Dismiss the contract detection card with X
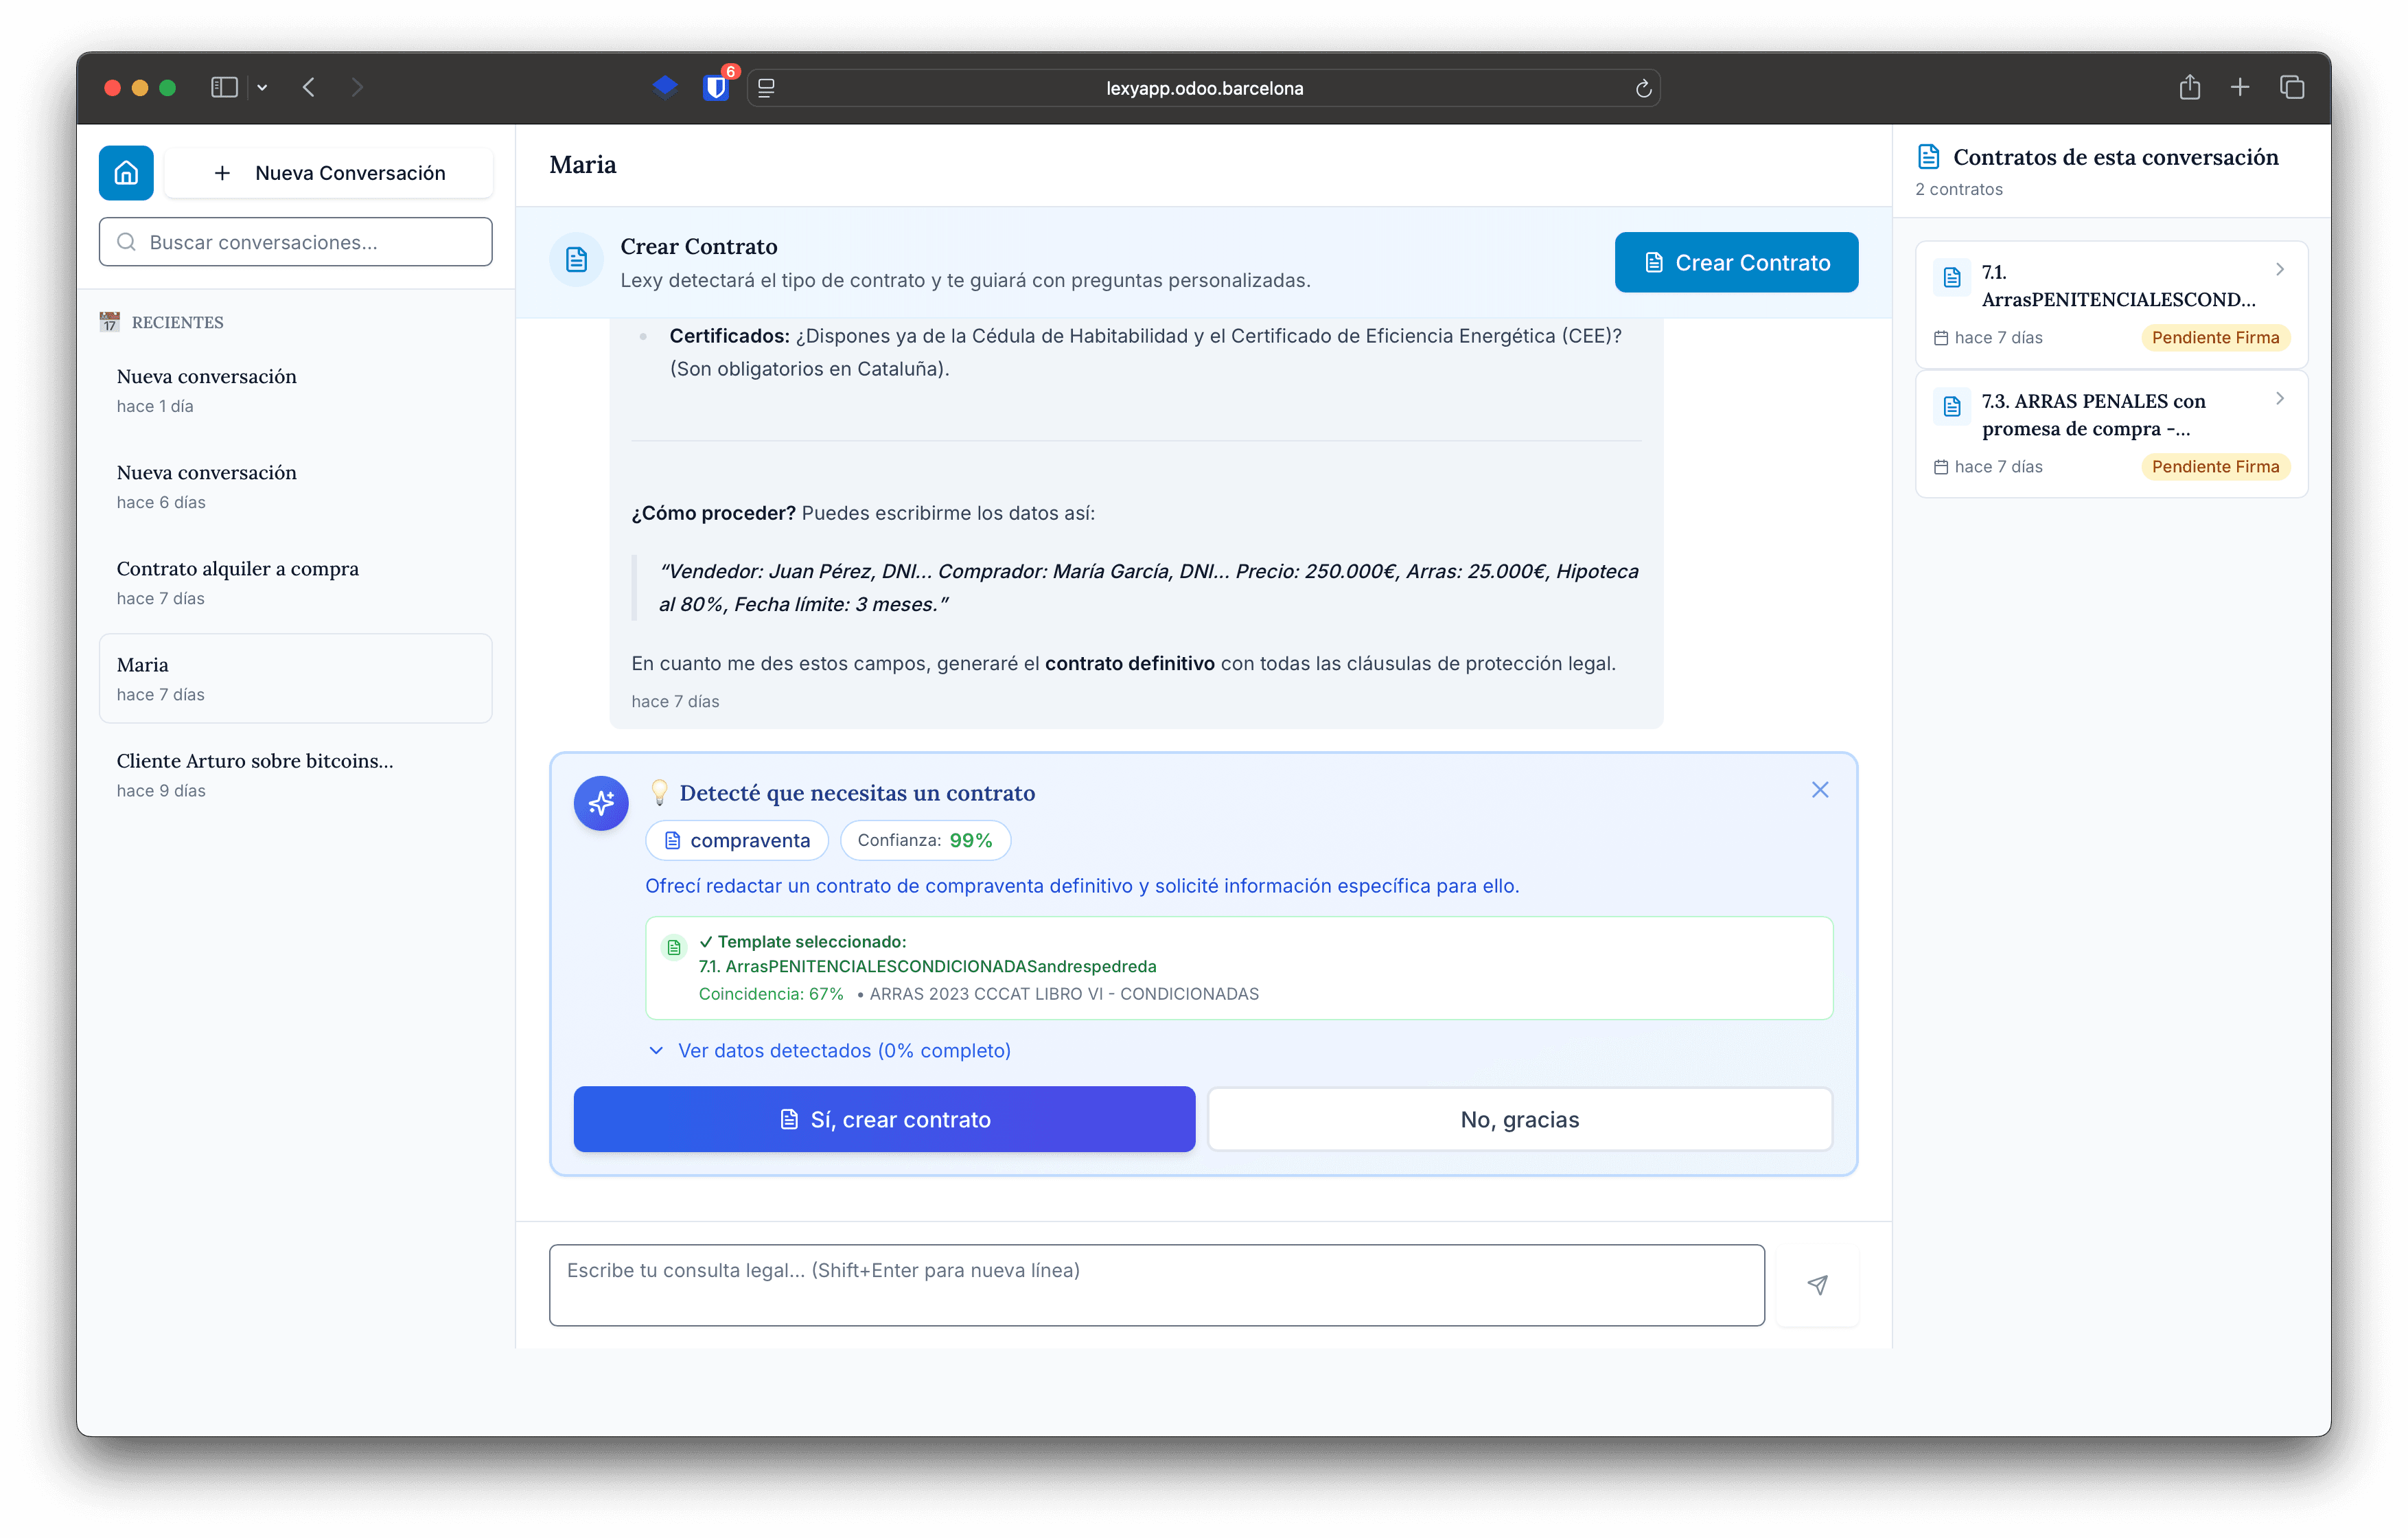The height and width of the screenshot is (1538, 2408). pos(1820,790)
